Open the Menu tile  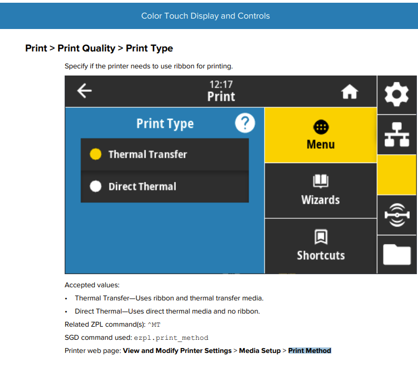[x=320, y=136]
